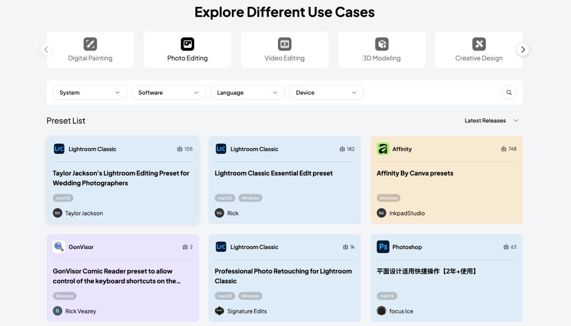Click the search magnifier icon

coord(509,93)
